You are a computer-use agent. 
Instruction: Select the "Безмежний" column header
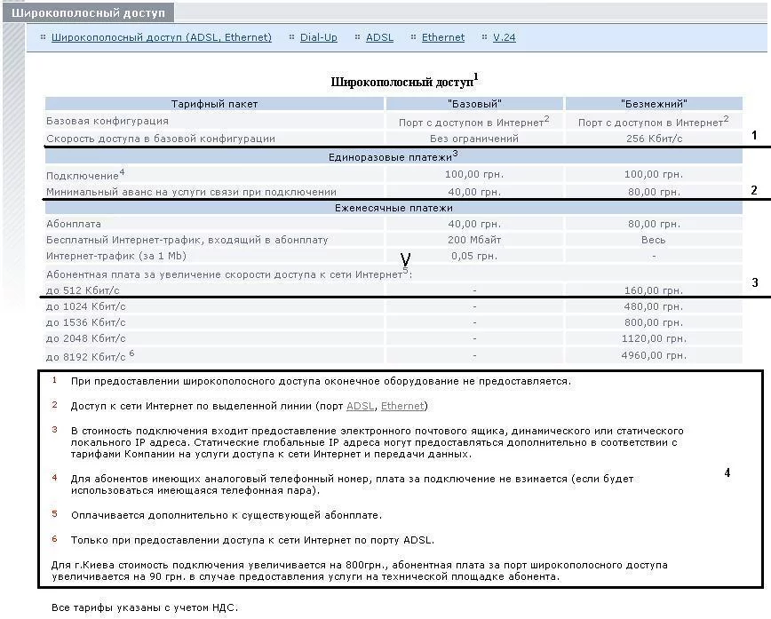[654, 104]
